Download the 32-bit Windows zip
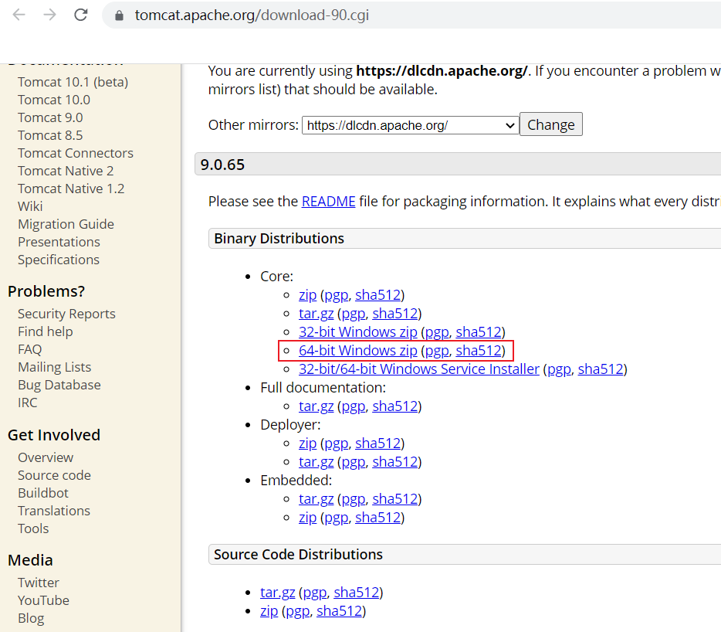 [357, 332]
